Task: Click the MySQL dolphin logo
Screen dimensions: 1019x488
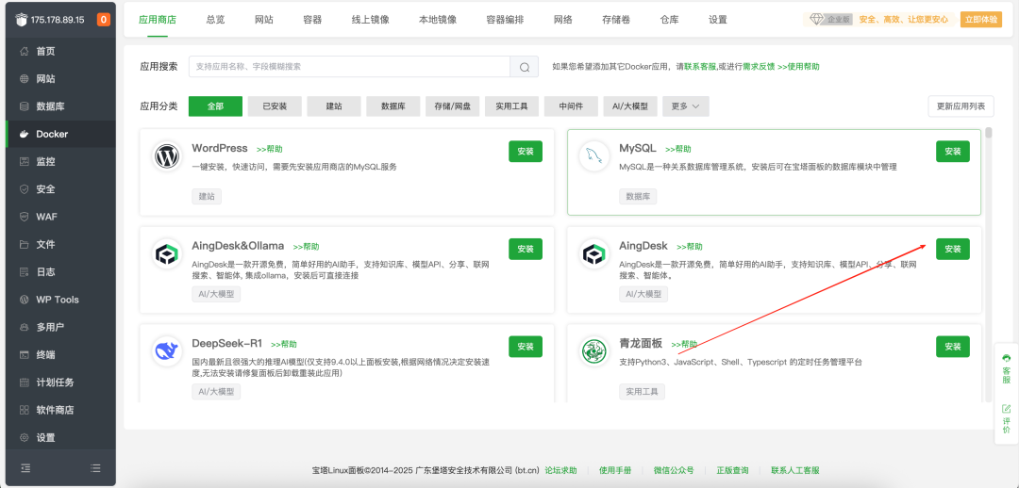Action: coord(594,156)
